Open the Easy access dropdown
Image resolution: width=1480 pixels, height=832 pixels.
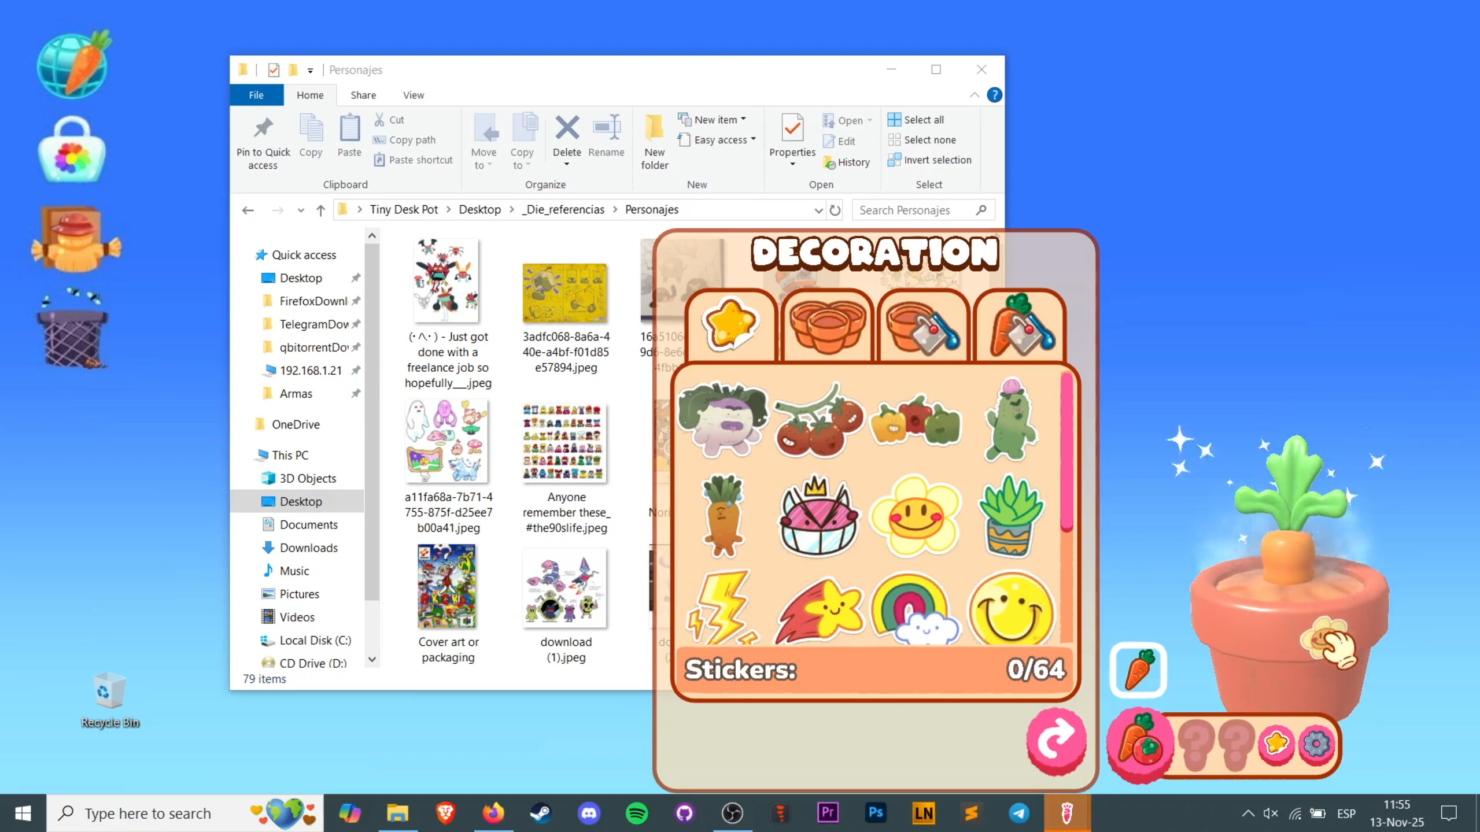coord(754,139)
